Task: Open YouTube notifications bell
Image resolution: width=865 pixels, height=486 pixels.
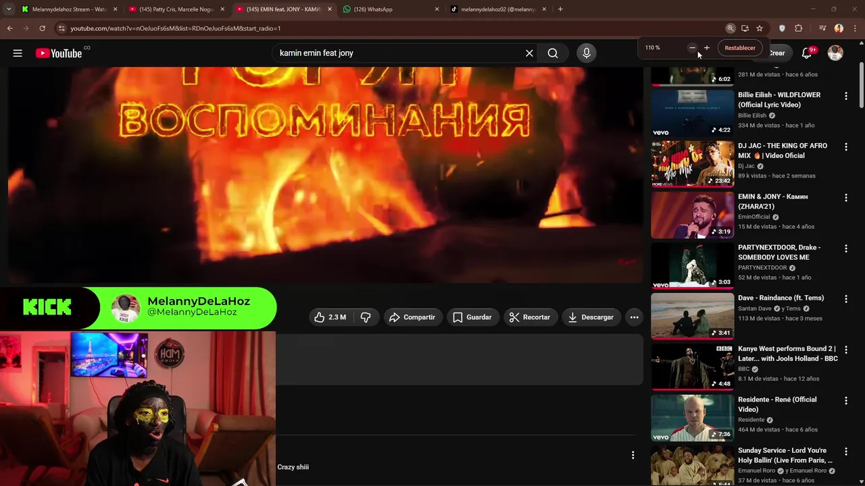Action: pos(808,53)
